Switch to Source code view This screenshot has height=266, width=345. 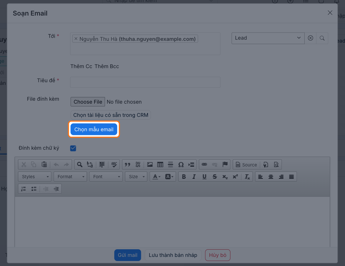click(246, 165)
